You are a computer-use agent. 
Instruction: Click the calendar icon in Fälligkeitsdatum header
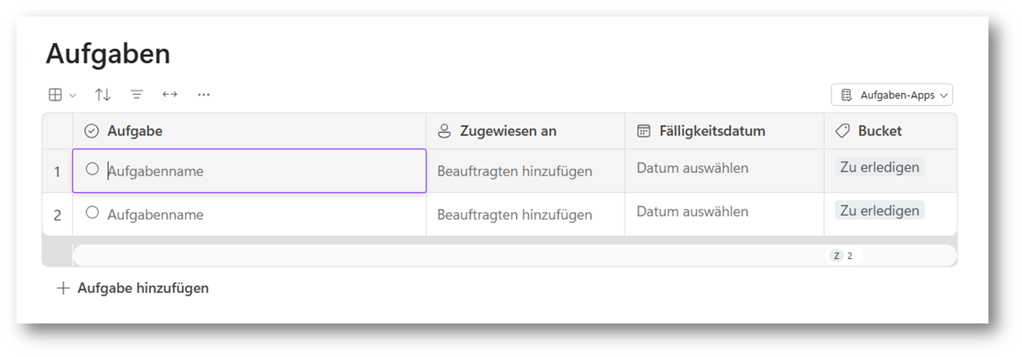642,131
